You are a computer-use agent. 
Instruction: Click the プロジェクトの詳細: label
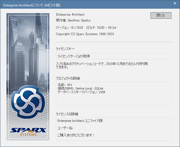(x=68, y=78)
